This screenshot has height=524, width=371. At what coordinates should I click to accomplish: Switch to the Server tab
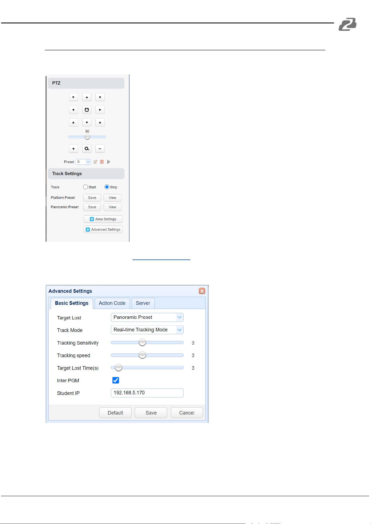pos(143,303)
